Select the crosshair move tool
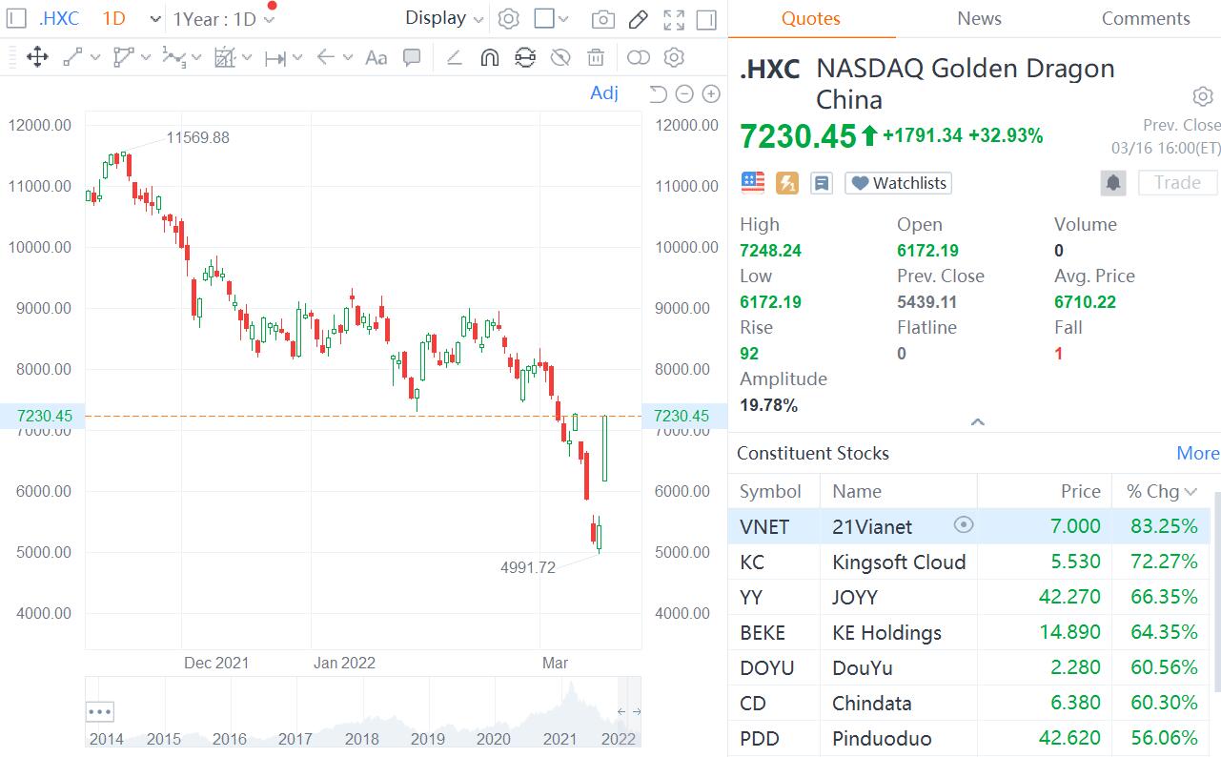The image size is (1221, 757). click(37, 57)
